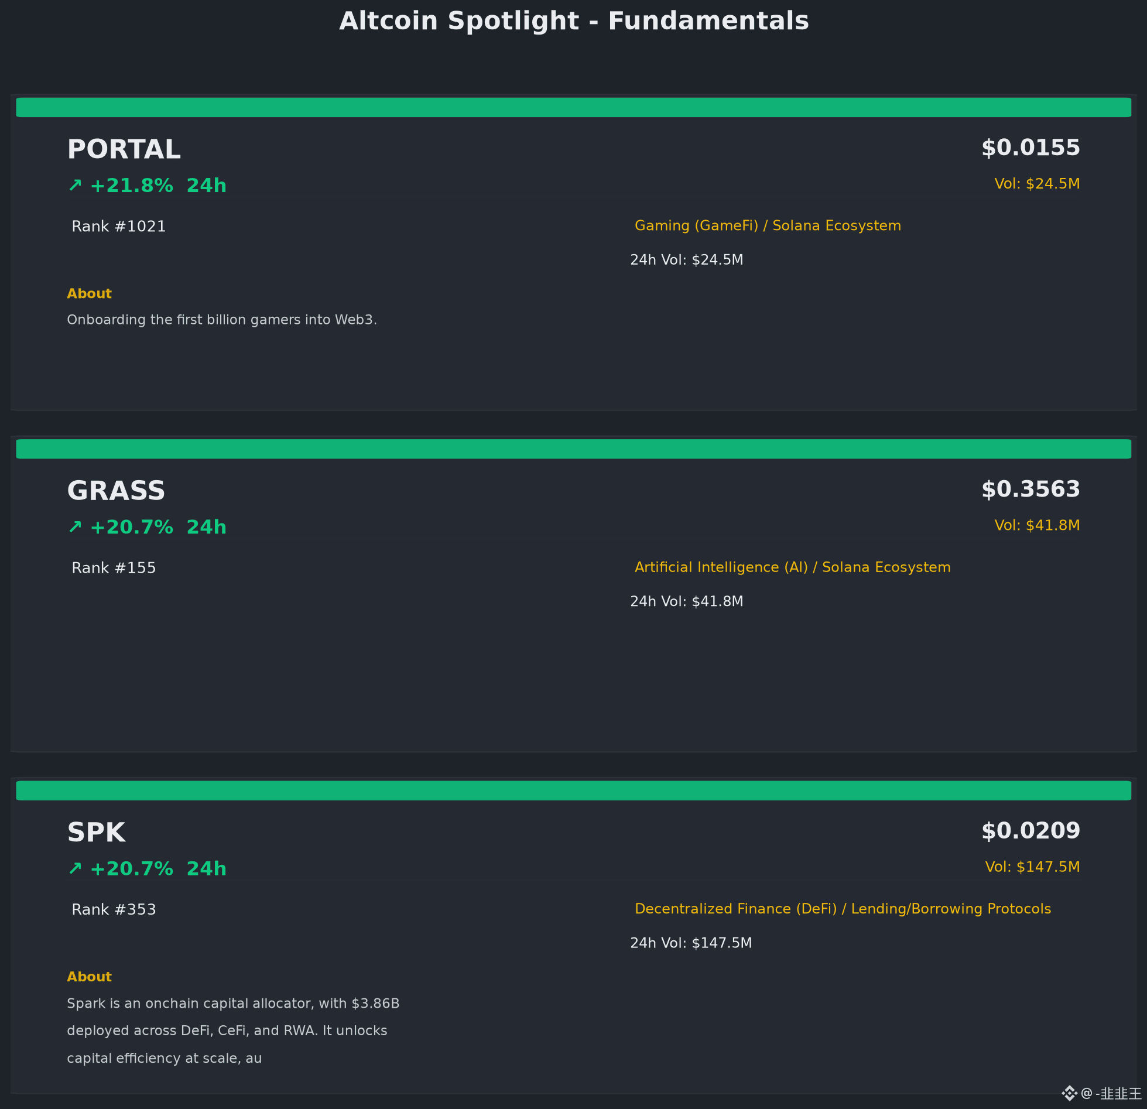Click the green up arrow beside GRASS's +20.7%
The image size is (1147, 1109).
pos(75,527)
